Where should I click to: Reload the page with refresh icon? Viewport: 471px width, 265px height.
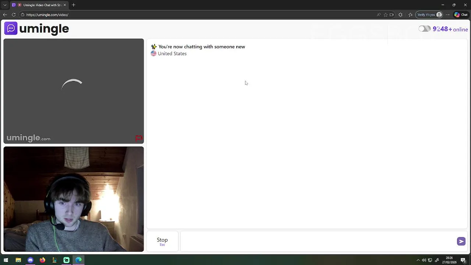coord(14,15)
